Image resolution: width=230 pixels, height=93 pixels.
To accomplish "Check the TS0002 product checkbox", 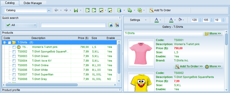I will (x=14, y=52).
